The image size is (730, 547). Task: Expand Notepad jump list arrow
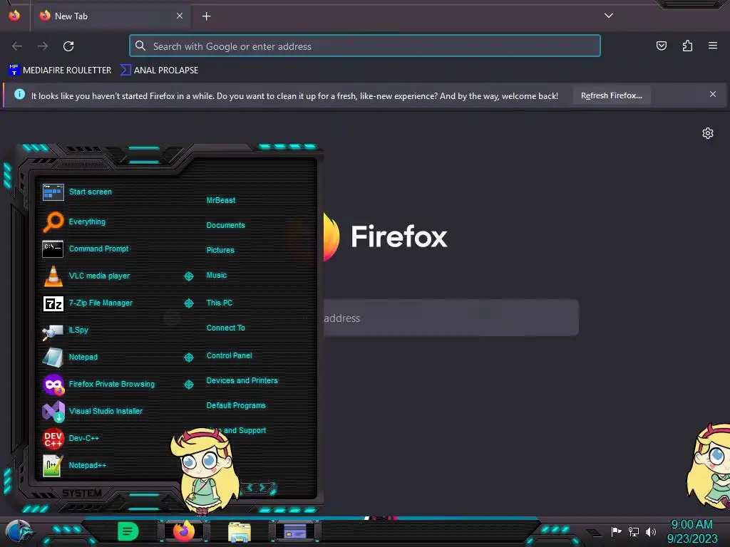[x=188, y=358]
